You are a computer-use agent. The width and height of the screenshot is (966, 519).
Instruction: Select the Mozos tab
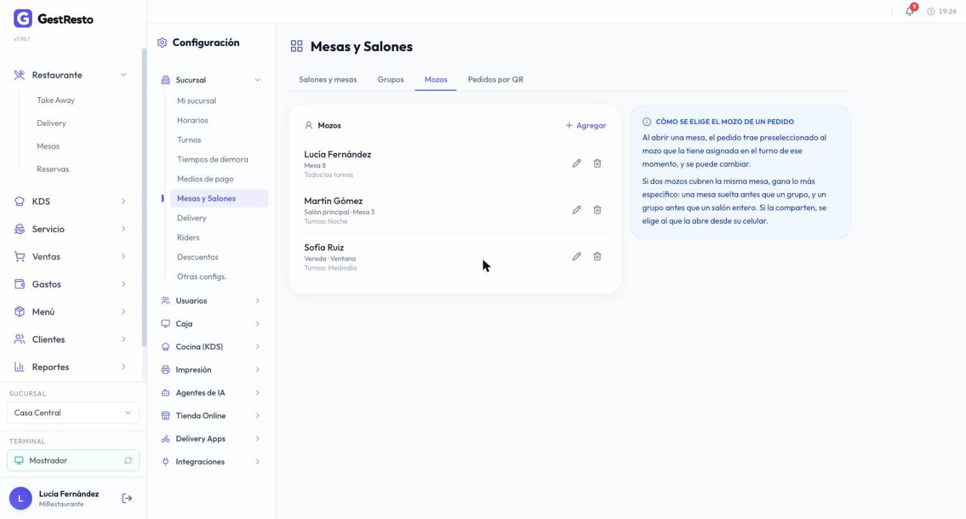(436, 80)
